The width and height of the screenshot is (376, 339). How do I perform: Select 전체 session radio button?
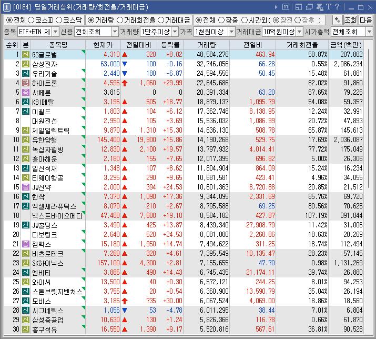199,20
